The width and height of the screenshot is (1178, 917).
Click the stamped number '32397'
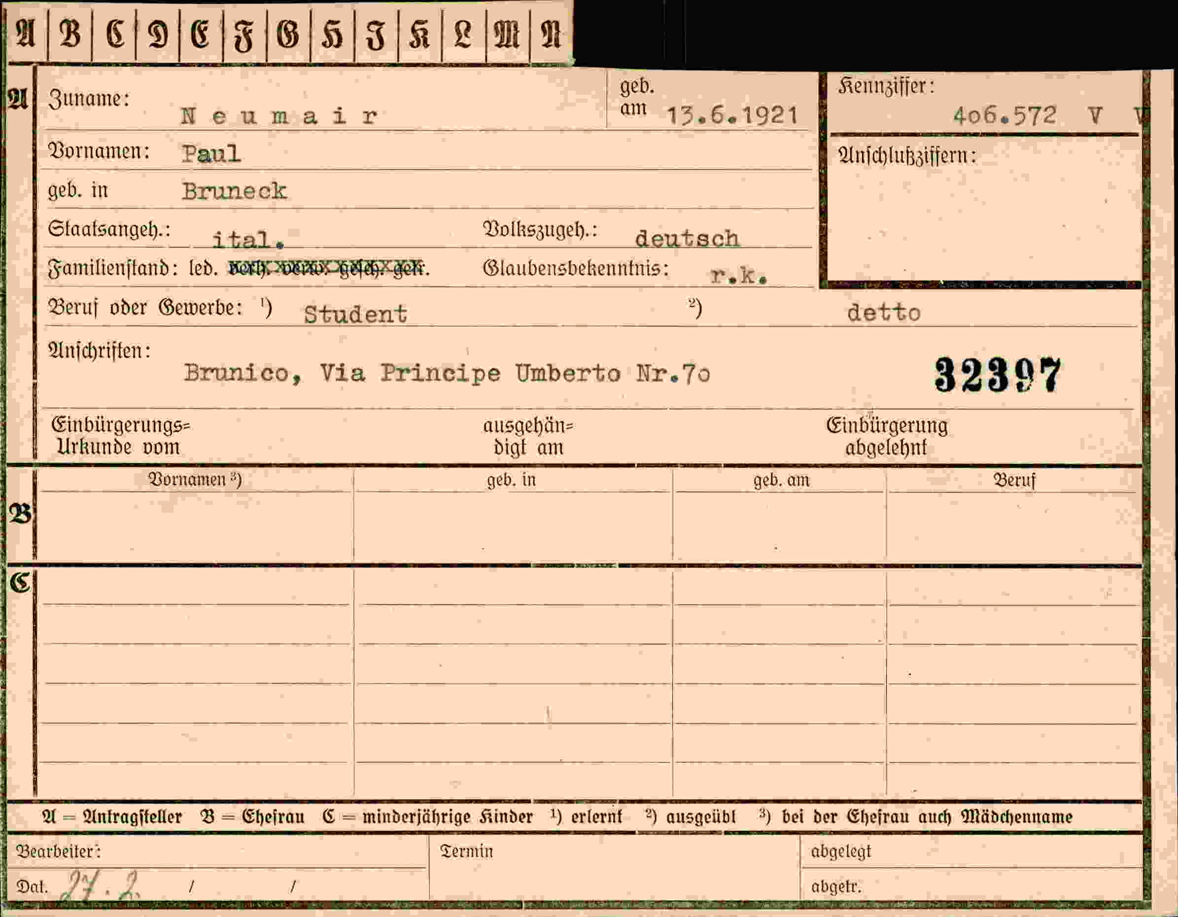(x=997, y=374)
